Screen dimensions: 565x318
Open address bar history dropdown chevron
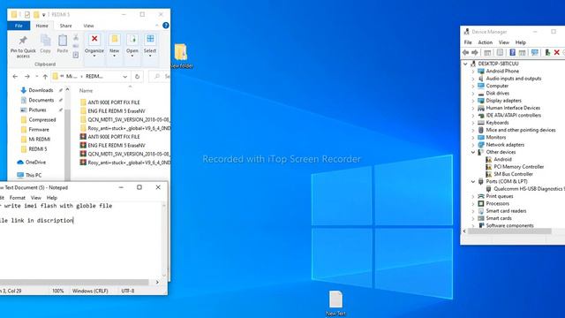coord(125,77)
